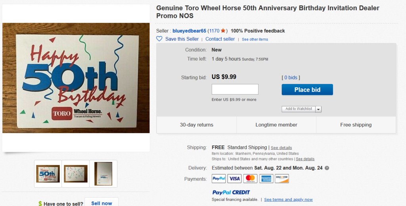Click the green dollar sign icon
The height and width of the screenshot is (206, 406).
pos(40,204)
